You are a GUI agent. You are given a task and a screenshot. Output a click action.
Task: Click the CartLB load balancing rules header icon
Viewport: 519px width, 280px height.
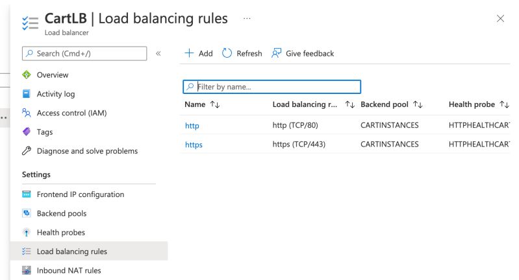pos(30,23)
